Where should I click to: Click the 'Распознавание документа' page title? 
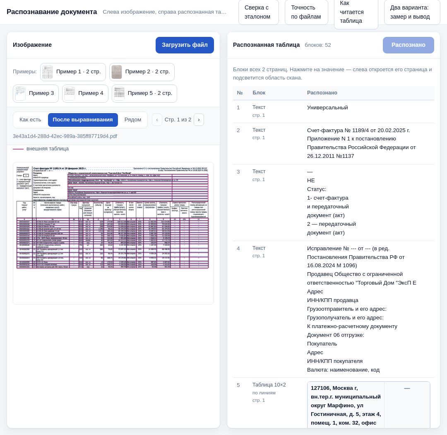tap(52, 12)
